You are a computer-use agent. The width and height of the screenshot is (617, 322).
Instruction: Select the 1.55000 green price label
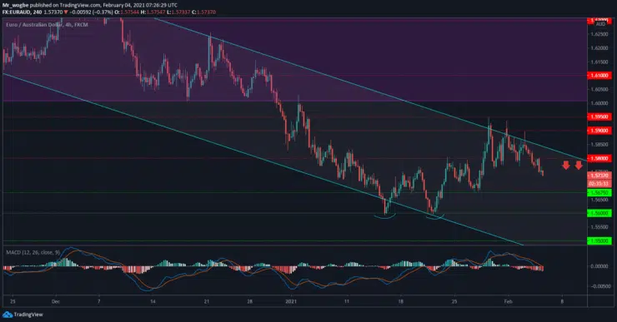click(599, 240)
